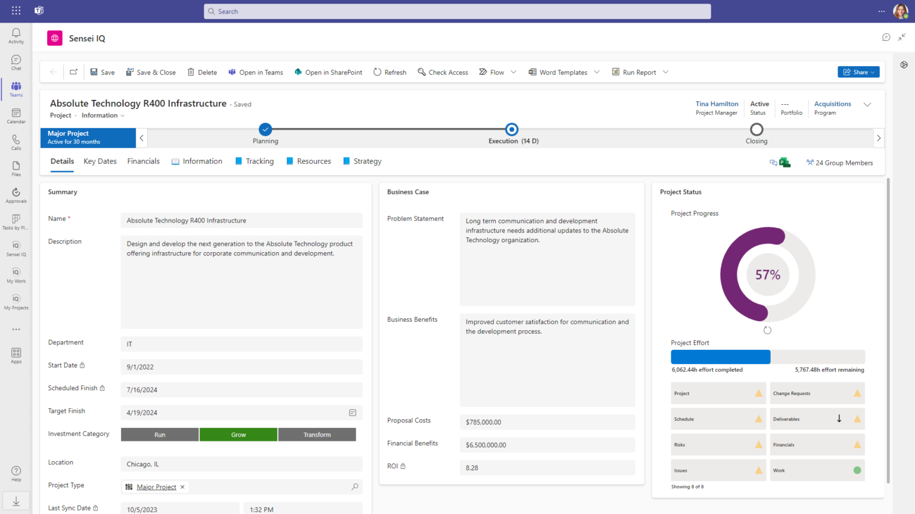Open the Target Finish date picker
This screenshot has width=915, height=514.
coord(353,412)
